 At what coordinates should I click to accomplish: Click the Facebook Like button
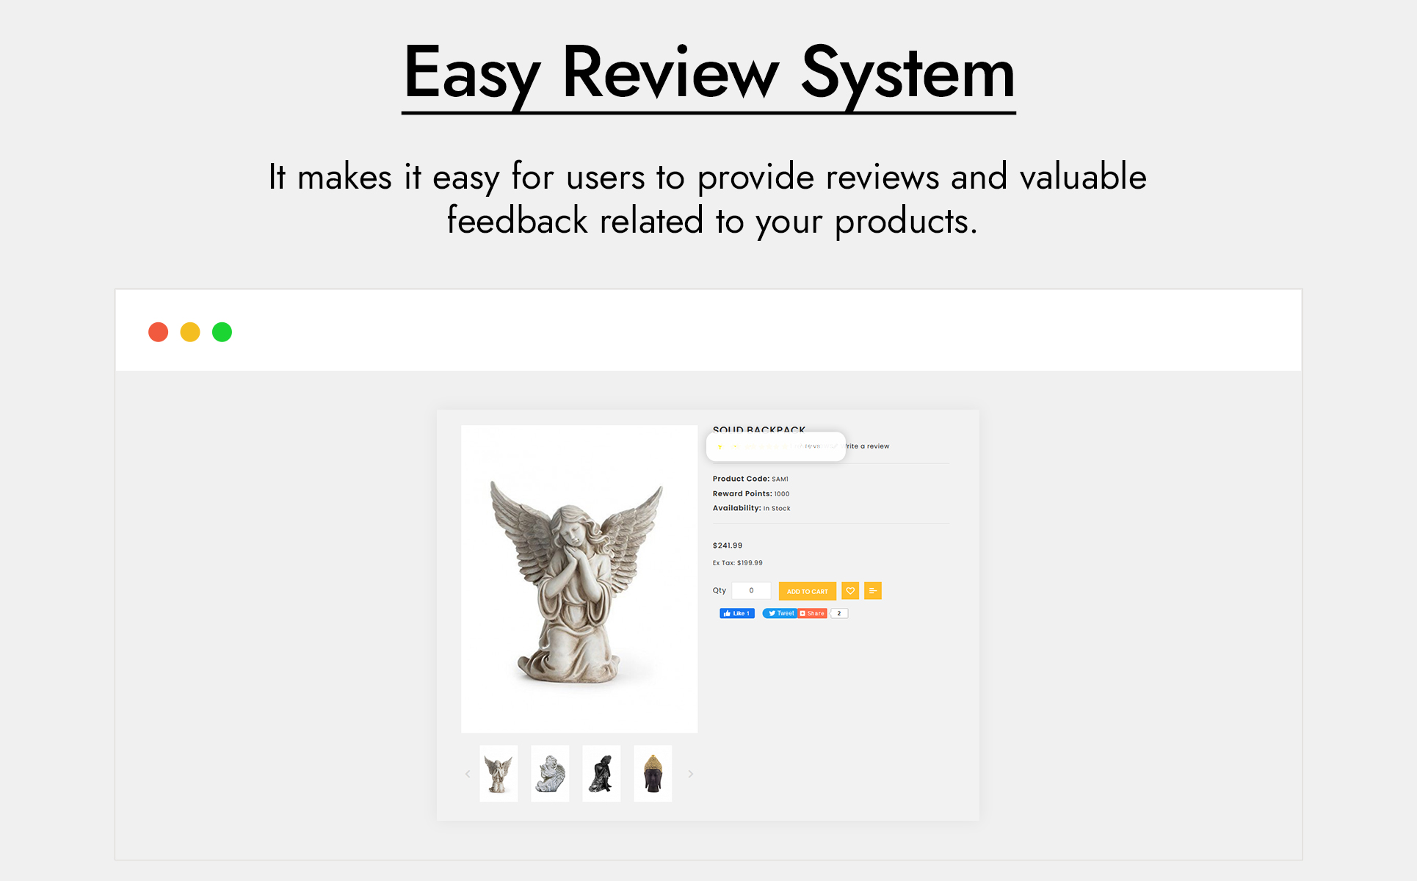coord(736,614)
